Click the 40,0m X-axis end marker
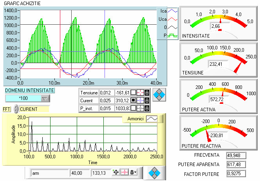The image size is (260, 181). [x=156, y=83]
